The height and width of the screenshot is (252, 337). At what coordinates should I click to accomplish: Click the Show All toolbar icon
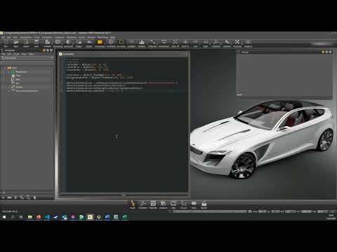[175, 42]
